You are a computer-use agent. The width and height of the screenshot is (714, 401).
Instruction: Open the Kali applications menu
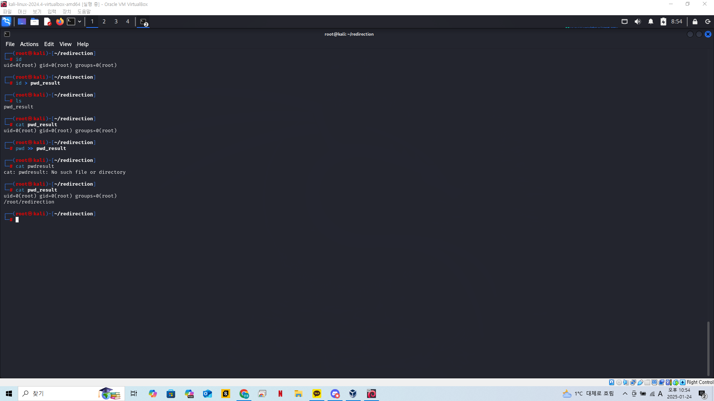pos(6,22)
